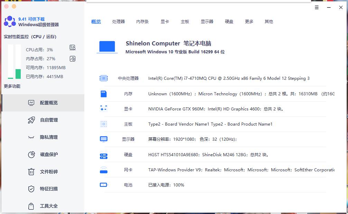Click the 特征扫描 shield icon

coord(31,189)
